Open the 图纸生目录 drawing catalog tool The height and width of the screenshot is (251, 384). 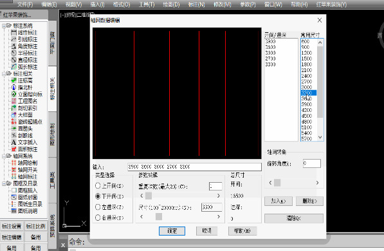pos(14,204)
